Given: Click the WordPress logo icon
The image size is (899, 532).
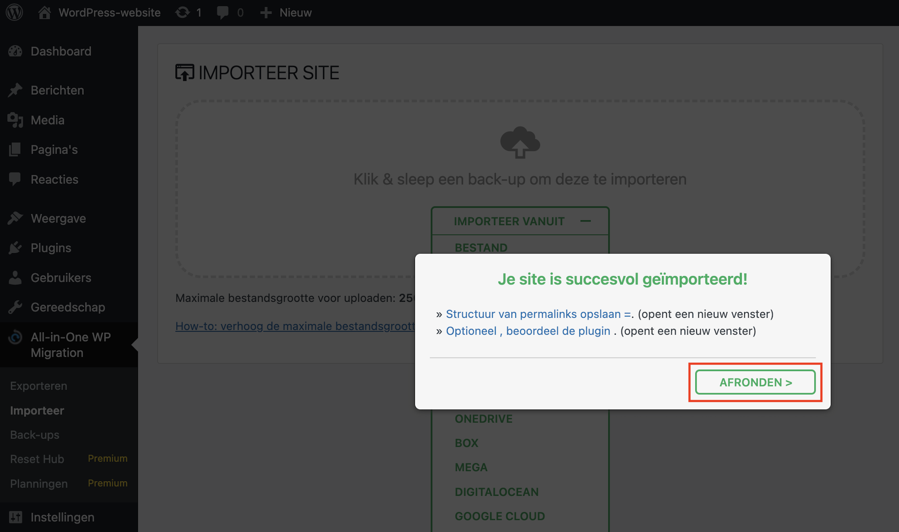Looking at the screenshot, I should [x=14, y=12].
